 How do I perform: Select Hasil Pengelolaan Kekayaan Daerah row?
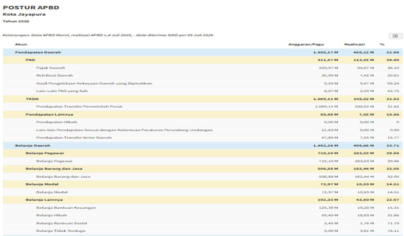[x=203, y=83]
